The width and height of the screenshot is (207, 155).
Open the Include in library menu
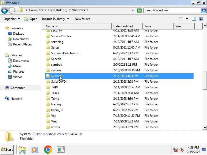[55, 19]
